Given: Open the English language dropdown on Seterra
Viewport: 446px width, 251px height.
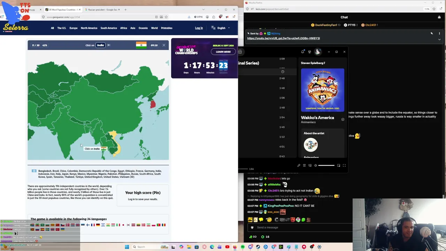Looking at the screenshot, I should click(221, 28).
